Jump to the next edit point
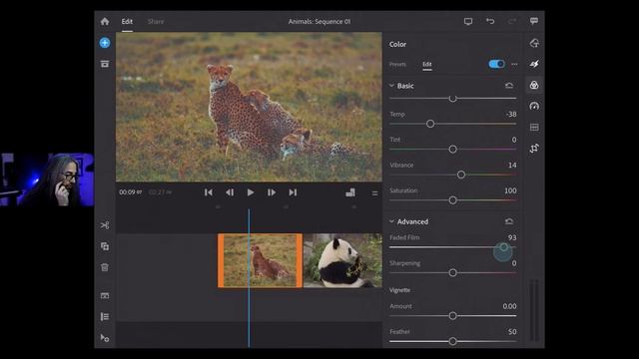 click(x=293, y=192)
